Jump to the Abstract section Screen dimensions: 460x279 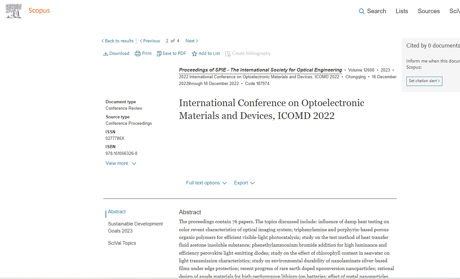click(117, 212)
